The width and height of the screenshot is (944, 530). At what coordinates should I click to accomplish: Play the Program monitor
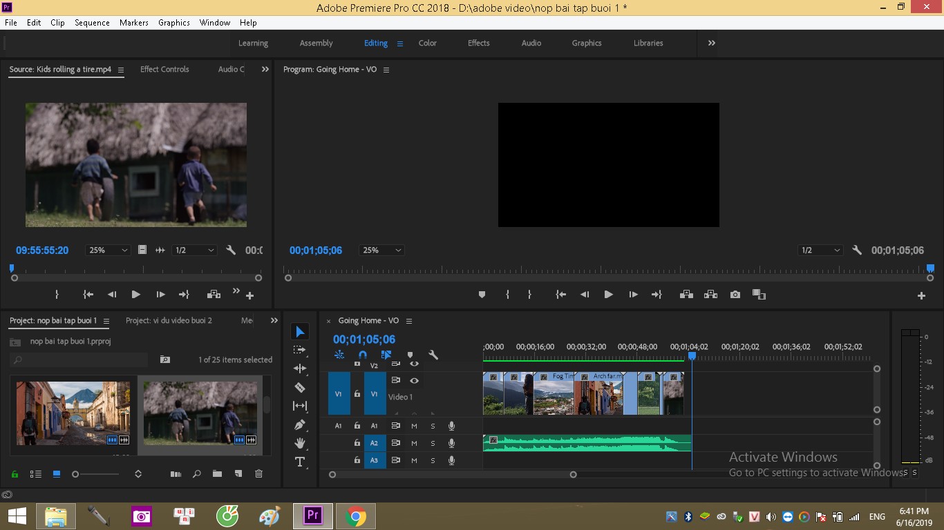pyautogui.click(x=609, y=295)
